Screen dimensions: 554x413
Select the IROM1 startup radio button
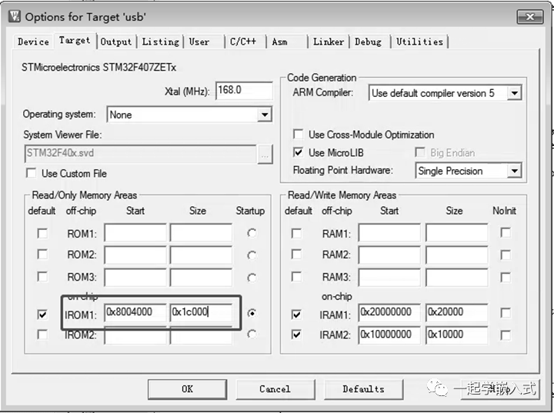(251, 313)
